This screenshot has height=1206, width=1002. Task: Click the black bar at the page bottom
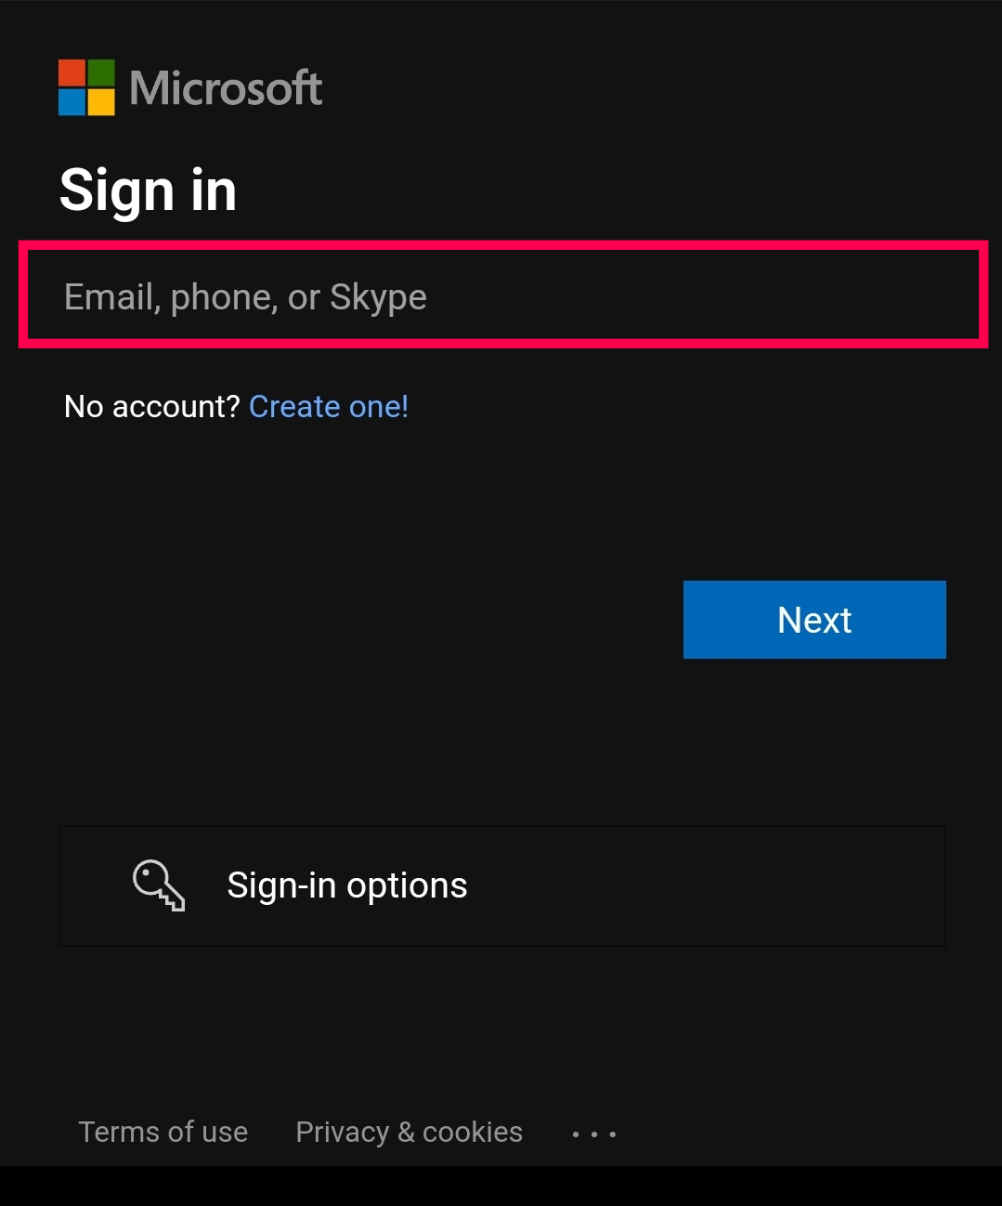pos(501,1186)
